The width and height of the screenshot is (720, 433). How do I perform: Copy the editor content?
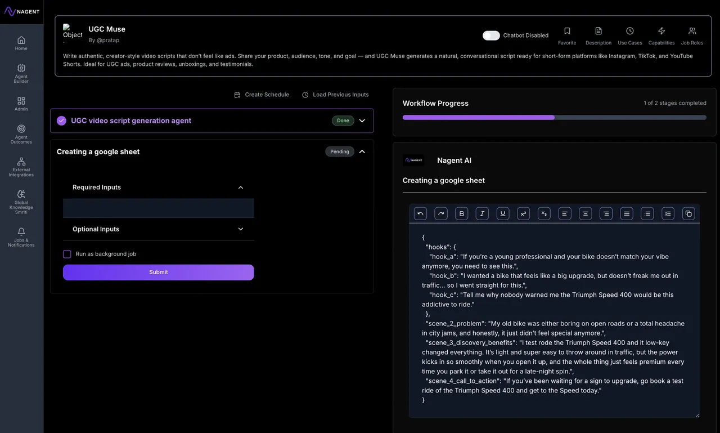coord(688,213)
